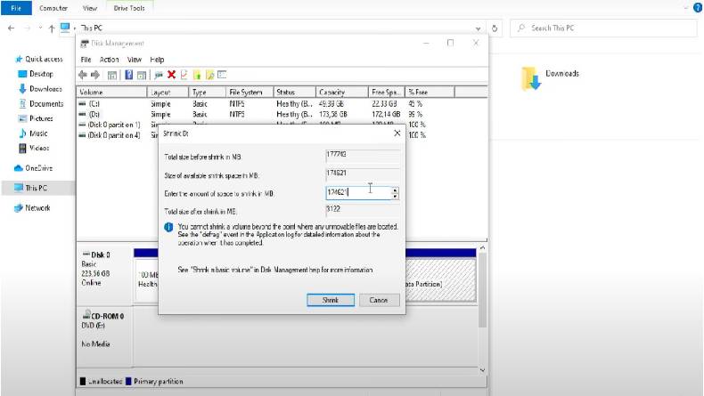Click the Explorer help question mark icon

698,7
